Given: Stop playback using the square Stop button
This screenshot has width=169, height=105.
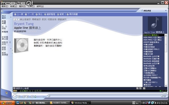Looking at the screenshot, I should tap(19, 97).
